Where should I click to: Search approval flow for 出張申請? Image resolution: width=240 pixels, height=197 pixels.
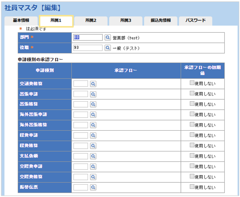93,94
